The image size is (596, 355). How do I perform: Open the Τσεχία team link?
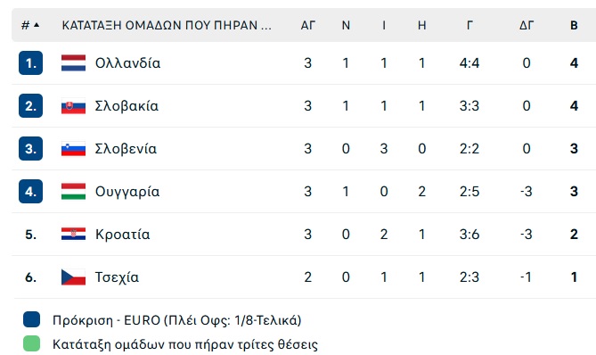click(x=117, y=277)
